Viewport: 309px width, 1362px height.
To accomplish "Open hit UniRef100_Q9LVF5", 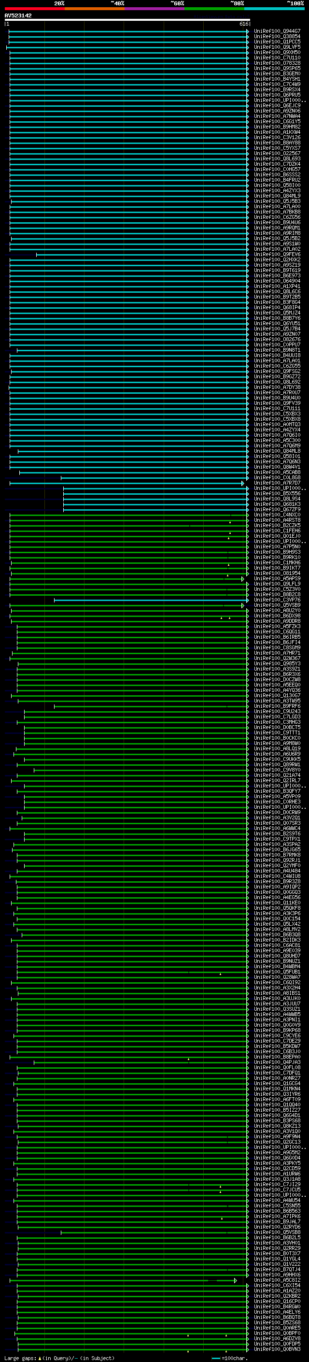I will [x=277, y=47].
